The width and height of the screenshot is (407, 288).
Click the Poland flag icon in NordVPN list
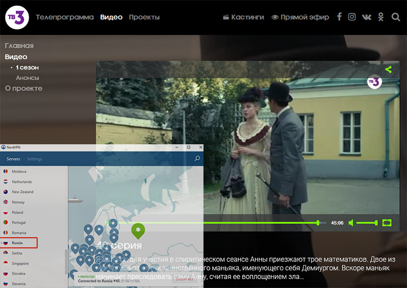point(6,212)
